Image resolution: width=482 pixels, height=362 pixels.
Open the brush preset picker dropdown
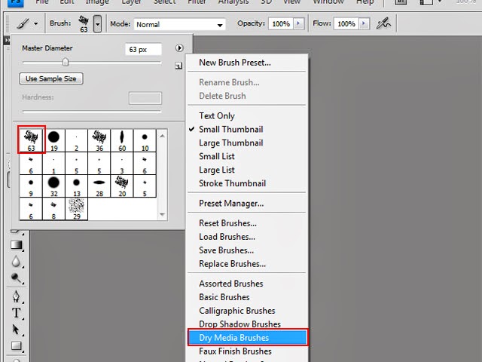tap(97, 23)
